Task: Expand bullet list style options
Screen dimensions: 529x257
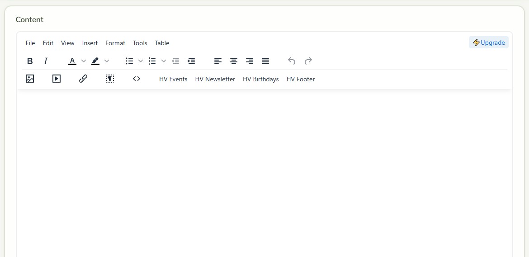Action: [x=141, y=61]
